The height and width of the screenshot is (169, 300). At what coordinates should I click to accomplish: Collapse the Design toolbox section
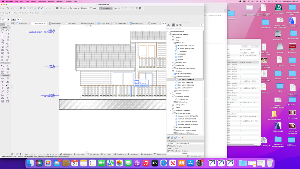(1, 27)
